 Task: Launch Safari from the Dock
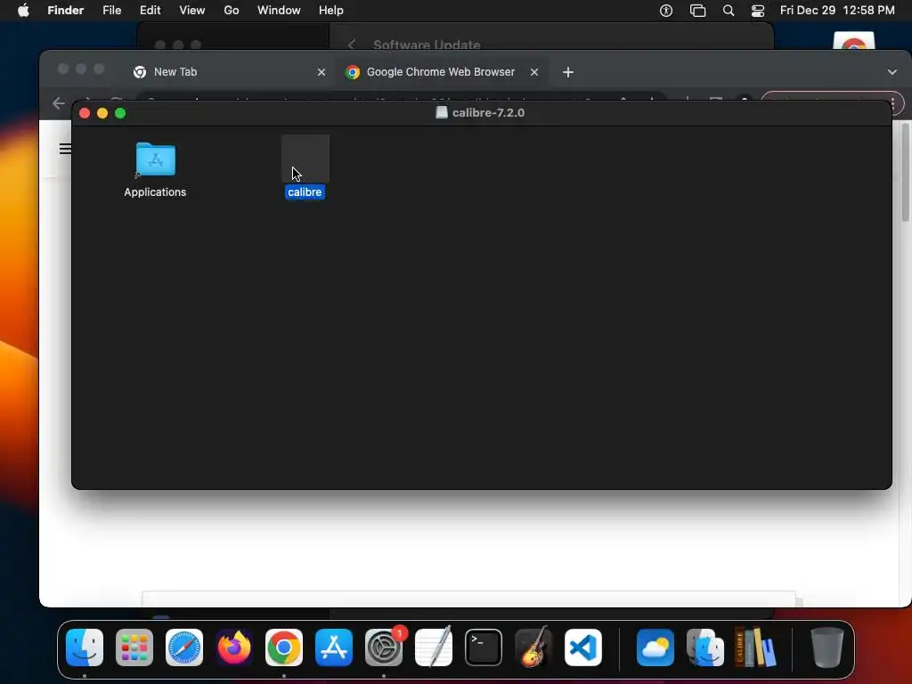tap(184, 647)
